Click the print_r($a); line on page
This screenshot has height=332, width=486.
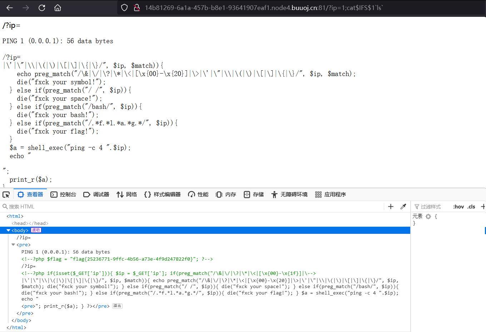click(x=31, y=180)
